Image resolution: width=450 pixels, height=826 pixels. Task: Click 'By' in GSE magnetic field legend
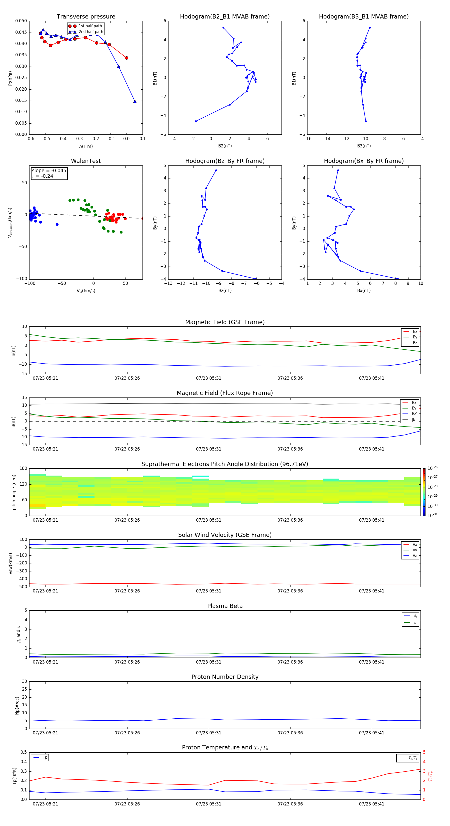pyautogui.click(x=415, y=337)
